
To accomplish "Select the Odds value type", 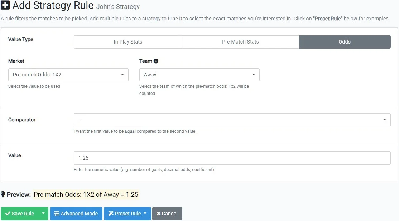I will [344, 42].
